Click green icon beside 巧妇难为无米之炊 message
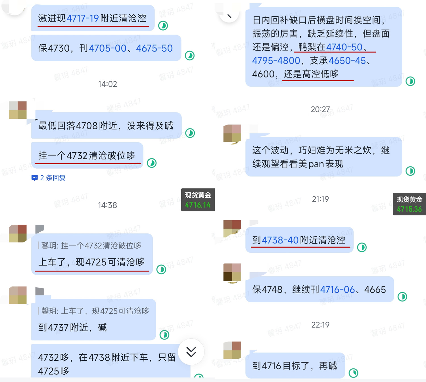Screen dimensions: 426x382 click(410, 171)
